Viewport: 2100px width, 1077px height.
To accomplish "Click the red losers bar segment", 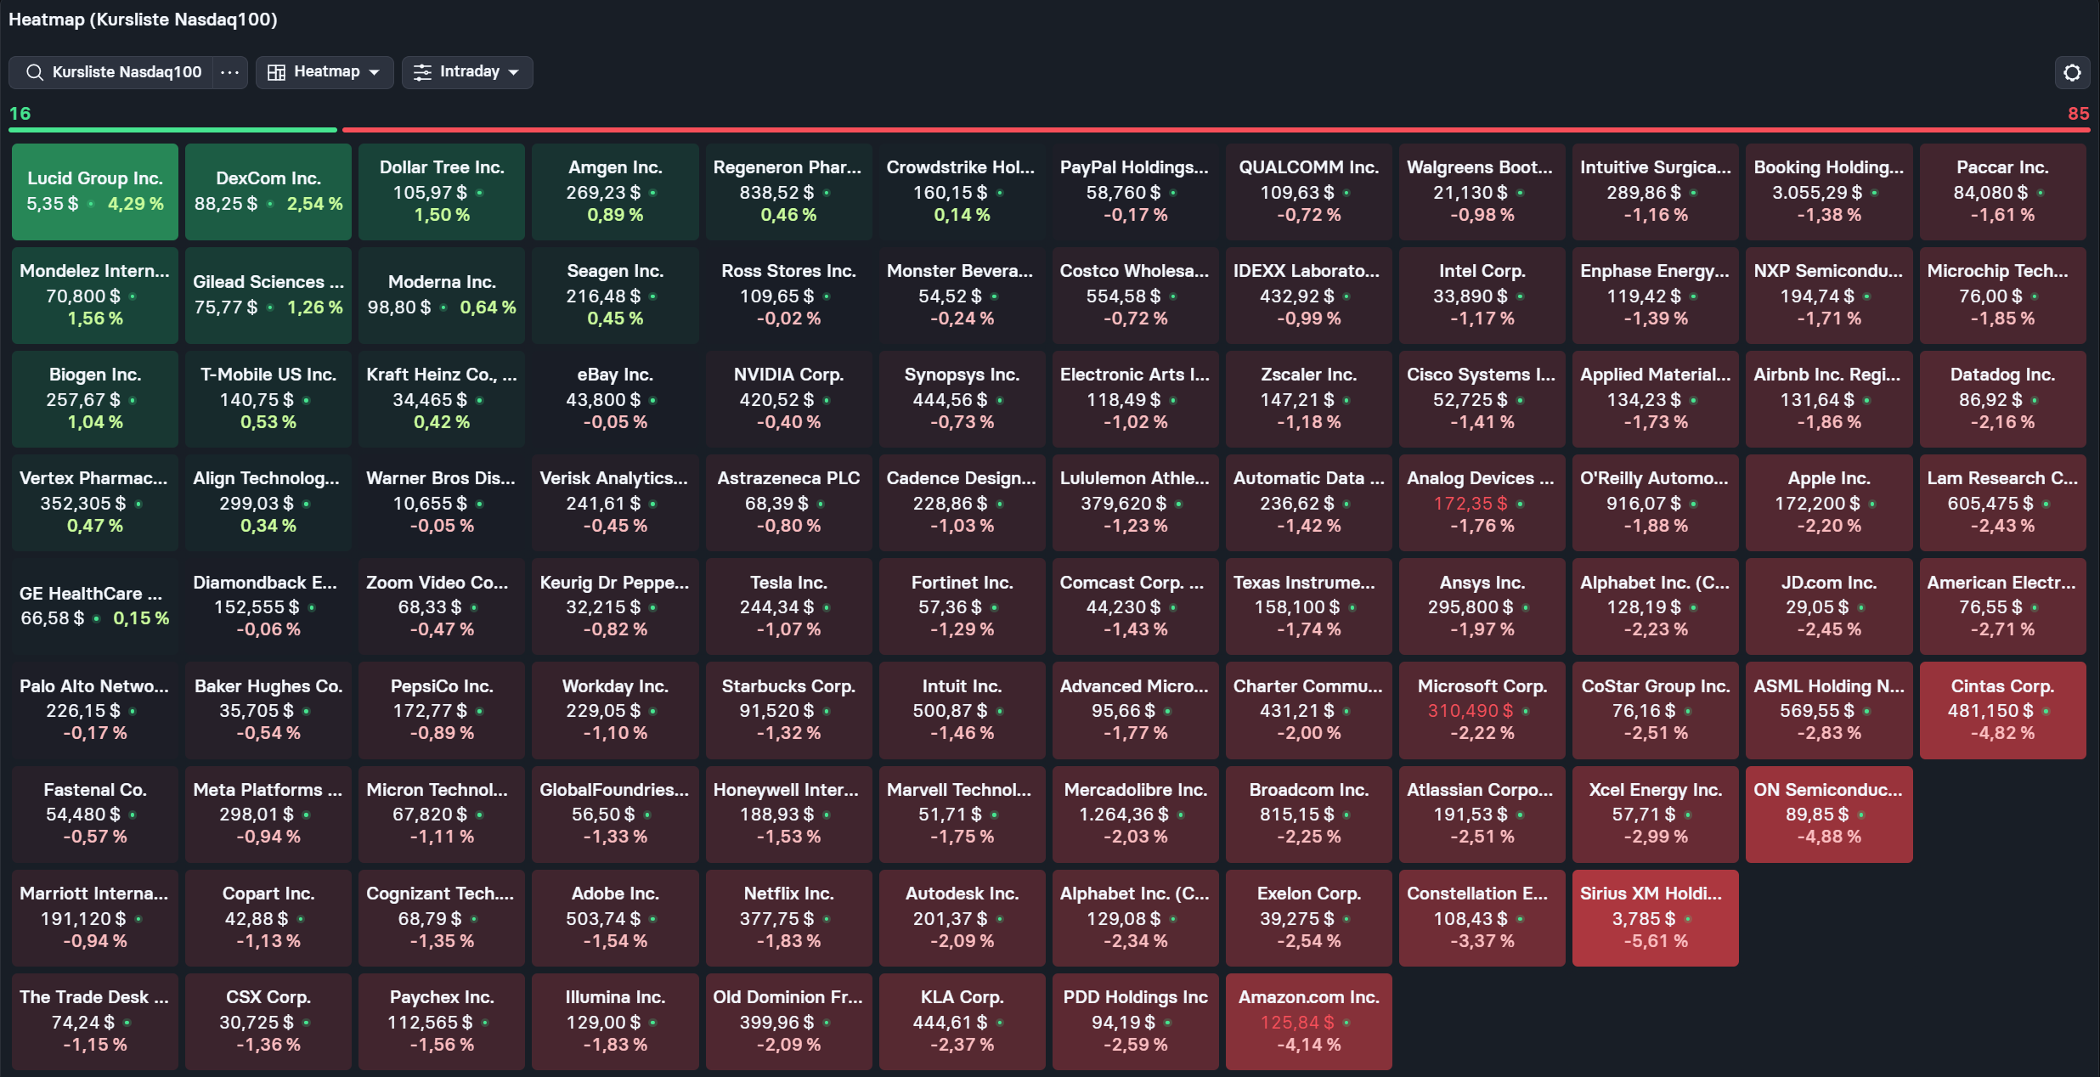I will pos(1217,130).
